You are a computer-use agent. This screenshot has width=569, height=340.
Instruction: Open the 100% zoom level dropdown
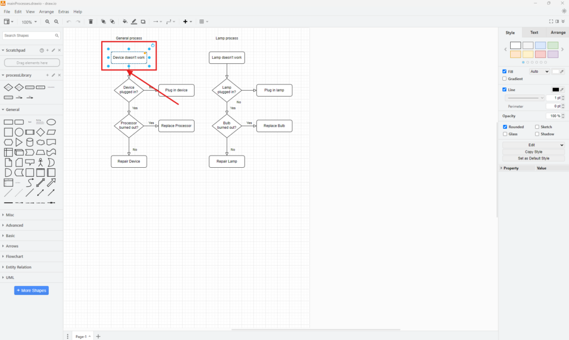29,22
